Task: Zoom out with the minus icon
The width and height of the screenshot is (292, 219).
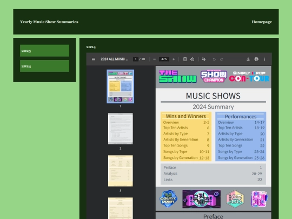Action: click(154, 59)
